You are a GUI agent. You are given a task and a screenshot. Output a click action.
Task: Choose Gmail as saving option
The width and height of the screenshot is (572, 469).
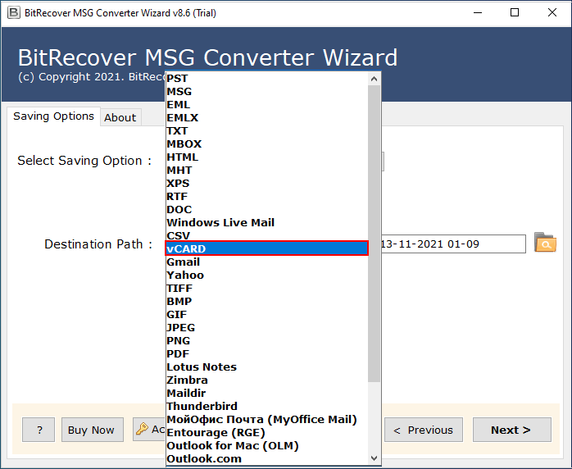(267, 262)
